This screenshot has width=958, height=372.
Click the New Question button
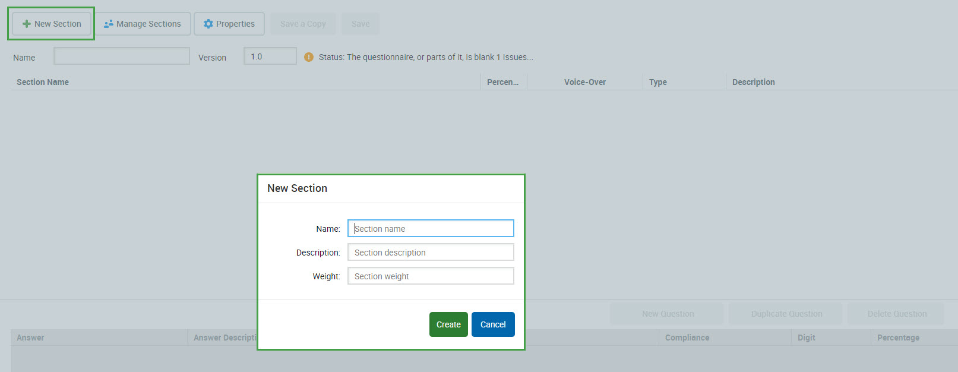pyautogui.click(x=667, y=314)
